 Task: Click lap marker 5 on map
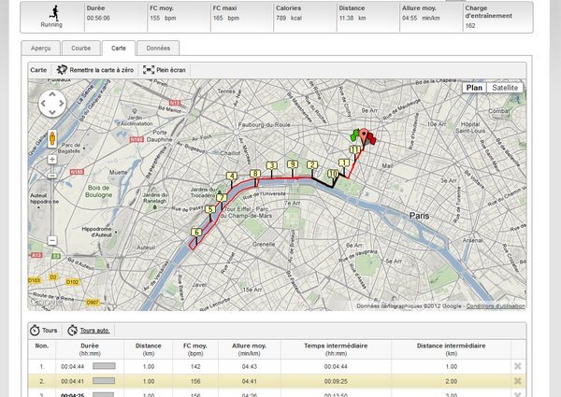pos(210,209)
